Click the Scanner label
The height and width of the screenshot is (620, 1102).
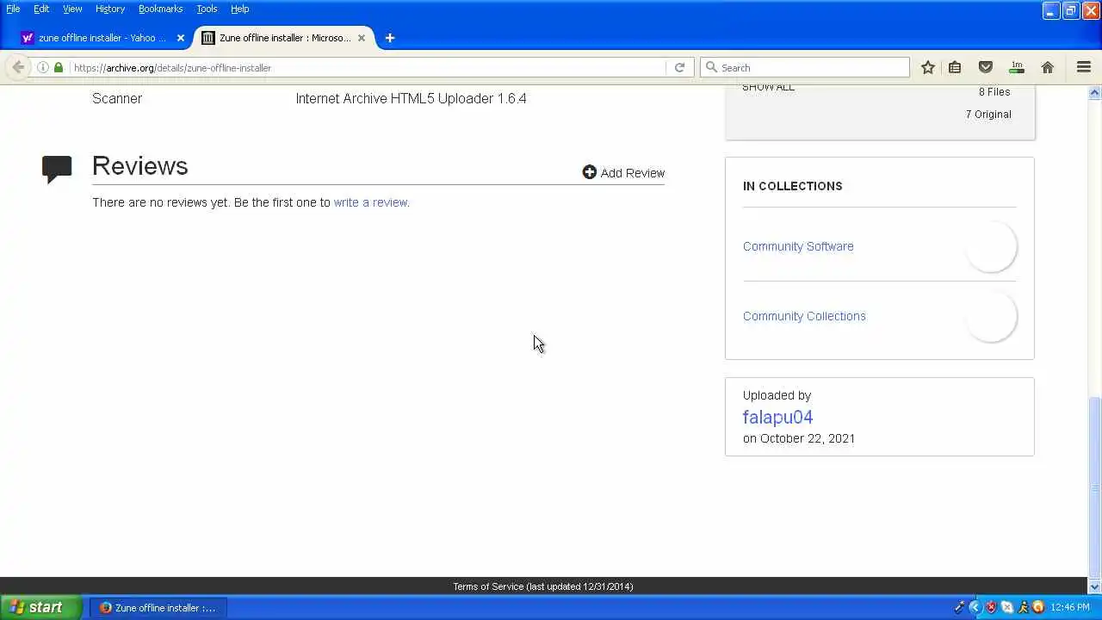pos(117,98)
